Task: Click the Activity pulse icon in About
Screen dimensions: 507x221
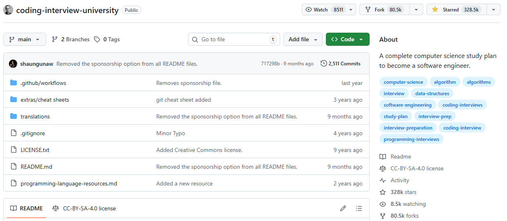Action: pos(383,180)
